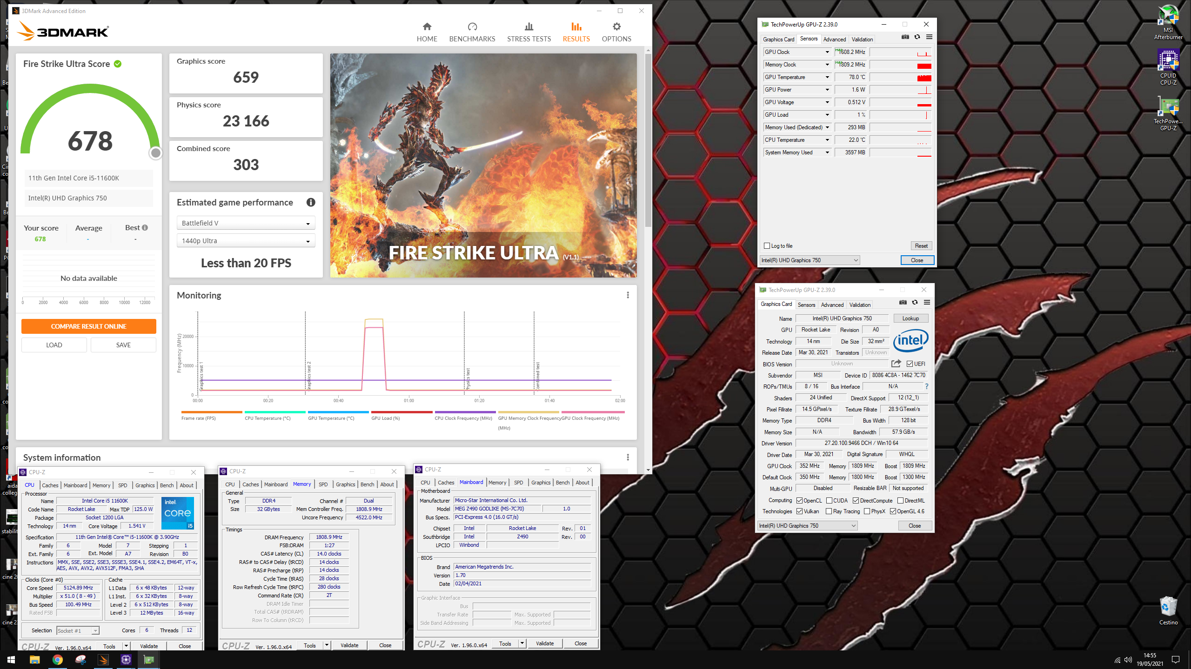Click the GPU-Z Sensors window screenshot camera icon
Screen dimensions: 1191x669
pos(905,37)
